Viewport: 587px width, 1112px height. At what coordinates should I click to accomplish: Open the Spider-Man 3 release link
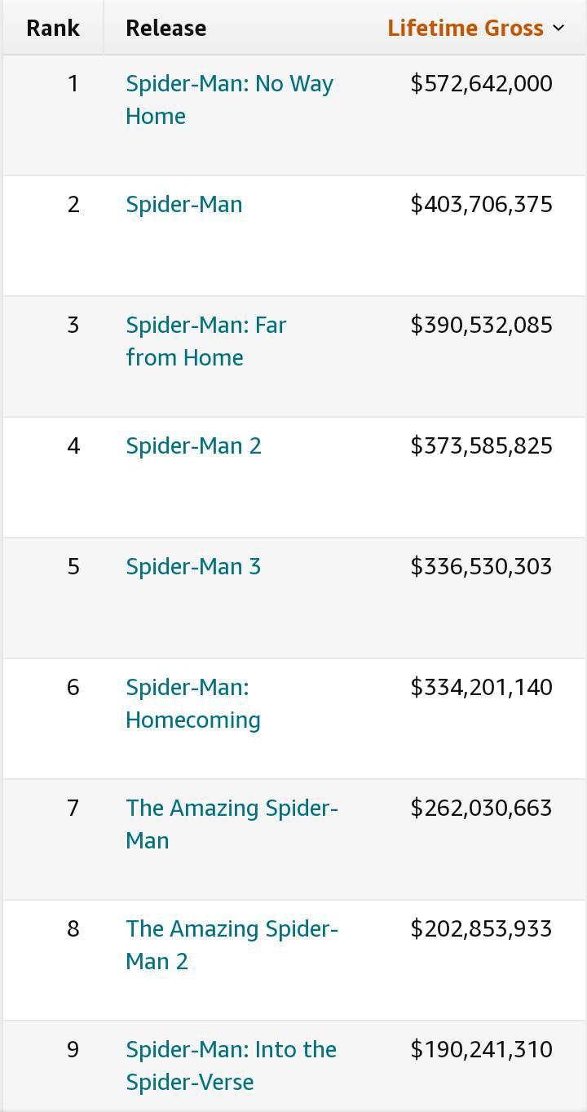coord(193,566)
